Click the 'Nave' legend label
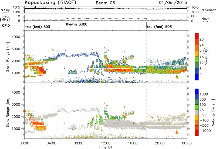This screenshot has height=149, width=216. coord(205,19)
